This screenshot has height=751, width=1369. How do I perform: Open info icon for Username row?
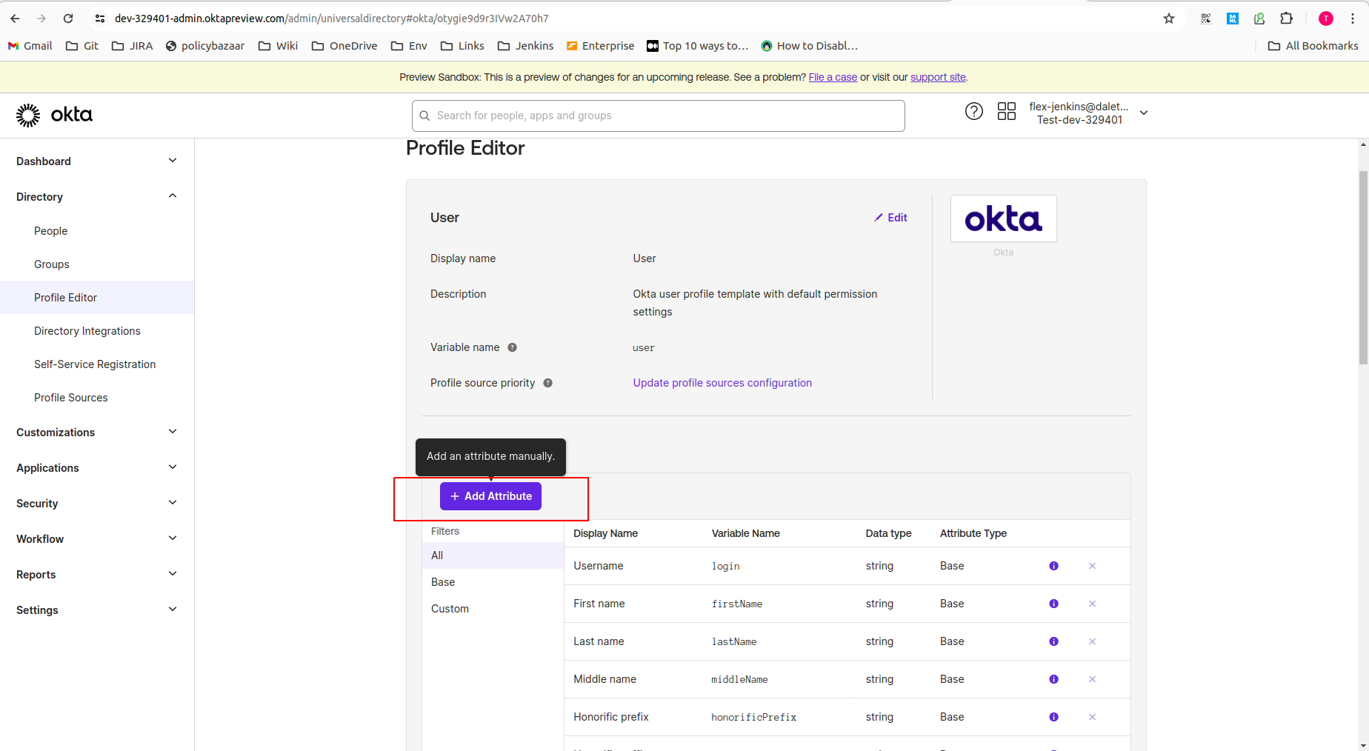pos(1053,566)
